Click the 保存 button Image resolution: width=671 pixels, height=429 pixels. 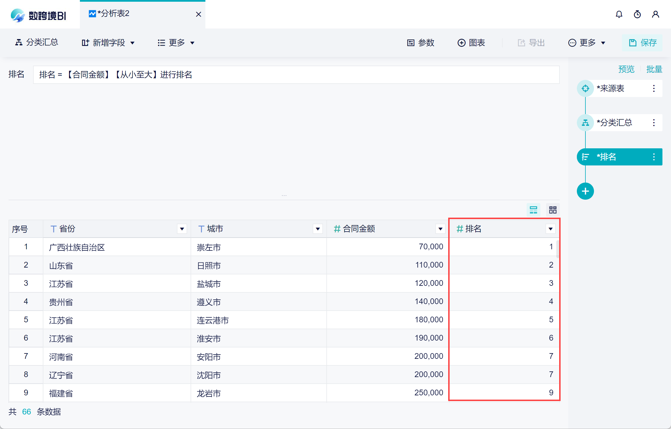click(x=643, y=43)
